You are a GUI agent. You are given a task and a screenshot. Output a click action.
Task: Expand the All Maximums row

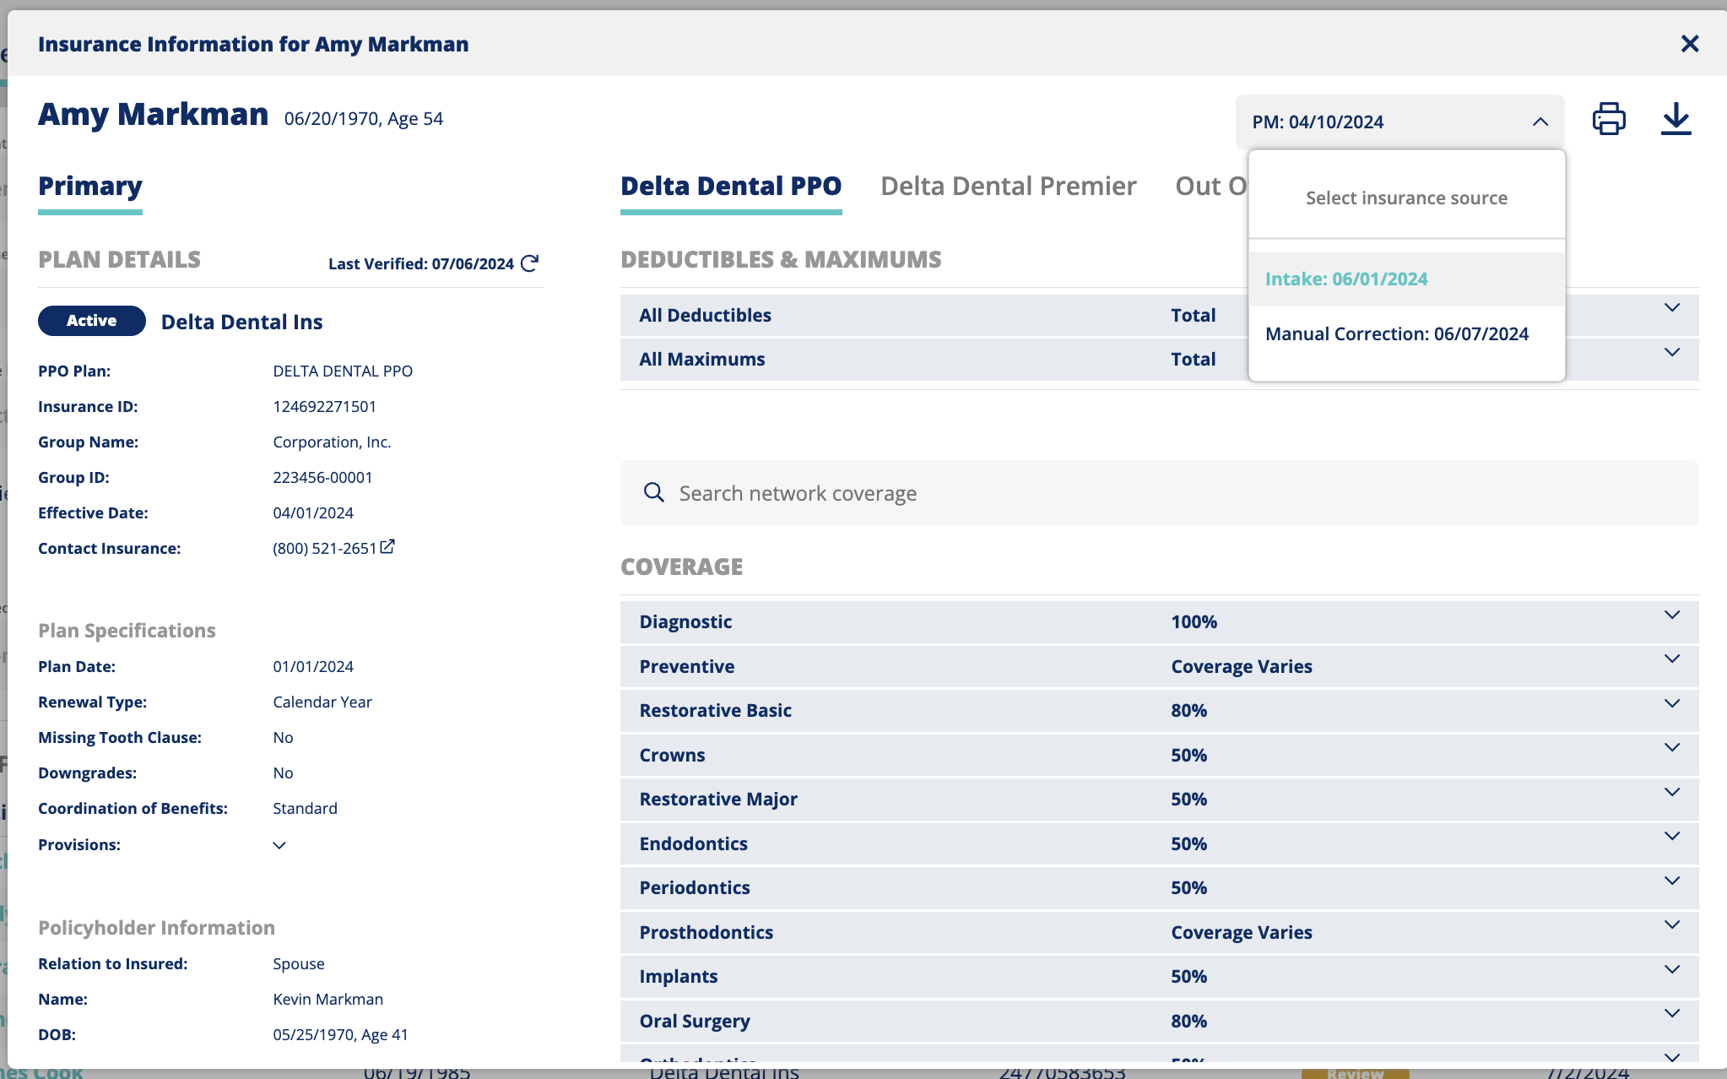(1672, 354)
